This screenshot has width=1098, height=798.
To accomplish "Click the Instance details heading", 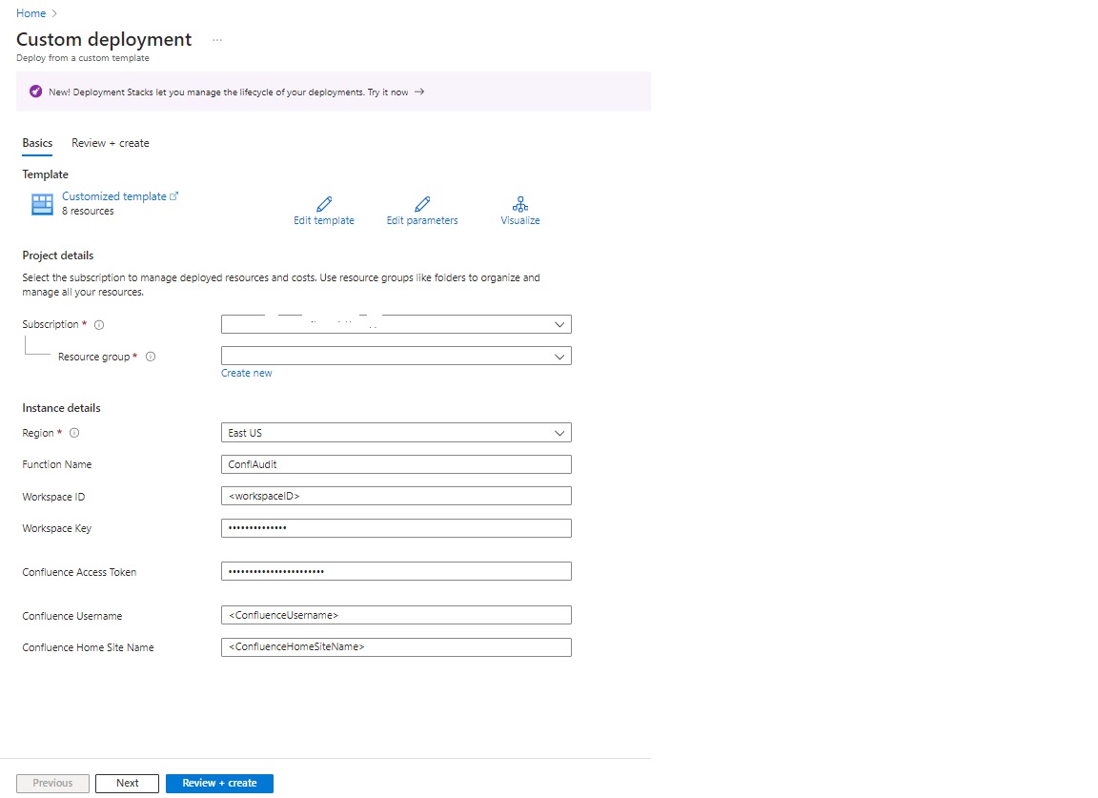I will click(61, 408).
